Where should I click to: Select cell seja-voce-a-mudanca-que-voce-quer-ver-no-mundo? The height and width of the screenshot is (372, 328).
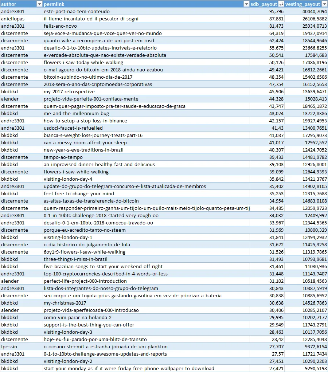pyautogui.click(x=146, y=33)
